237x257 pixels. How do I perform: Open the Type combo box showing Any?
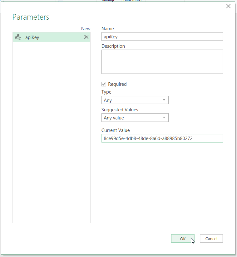(x=135, y=100)
